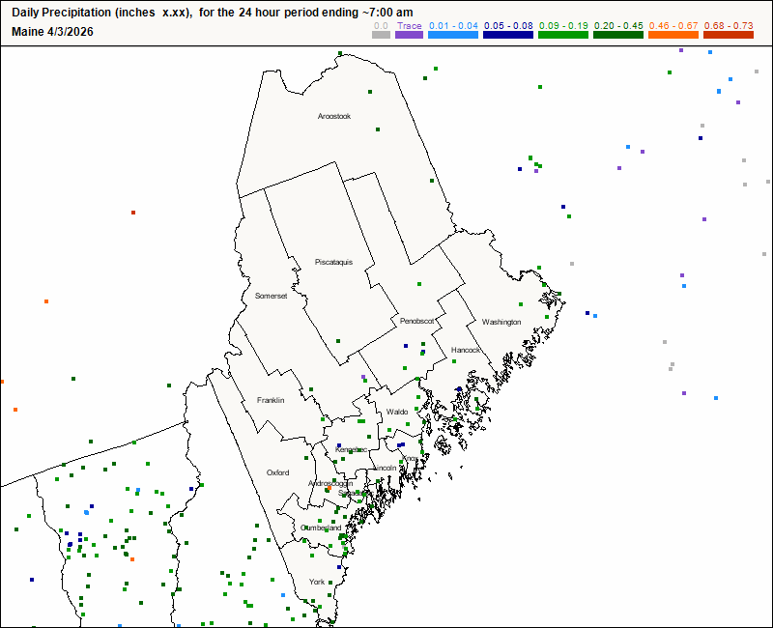Click the Washington county label
The image size is (773, 628).
coord(501,322)
